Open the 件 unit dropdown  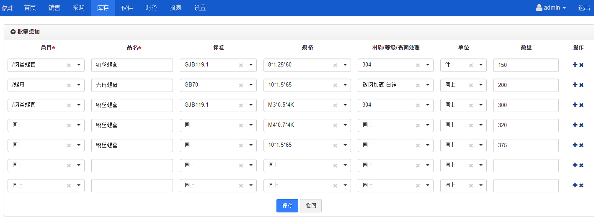pos(480,65)
